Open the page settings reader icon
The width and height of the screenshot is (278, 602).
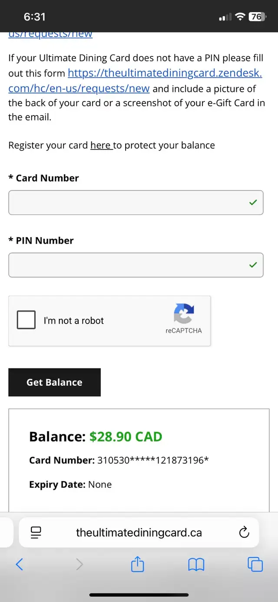coord(36,532)
